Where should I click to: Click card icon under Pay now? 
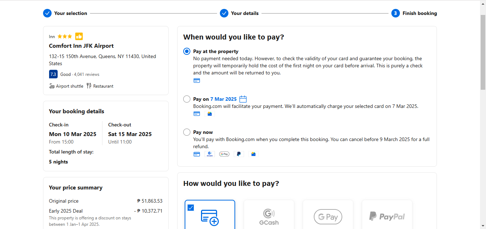[197, 154]
